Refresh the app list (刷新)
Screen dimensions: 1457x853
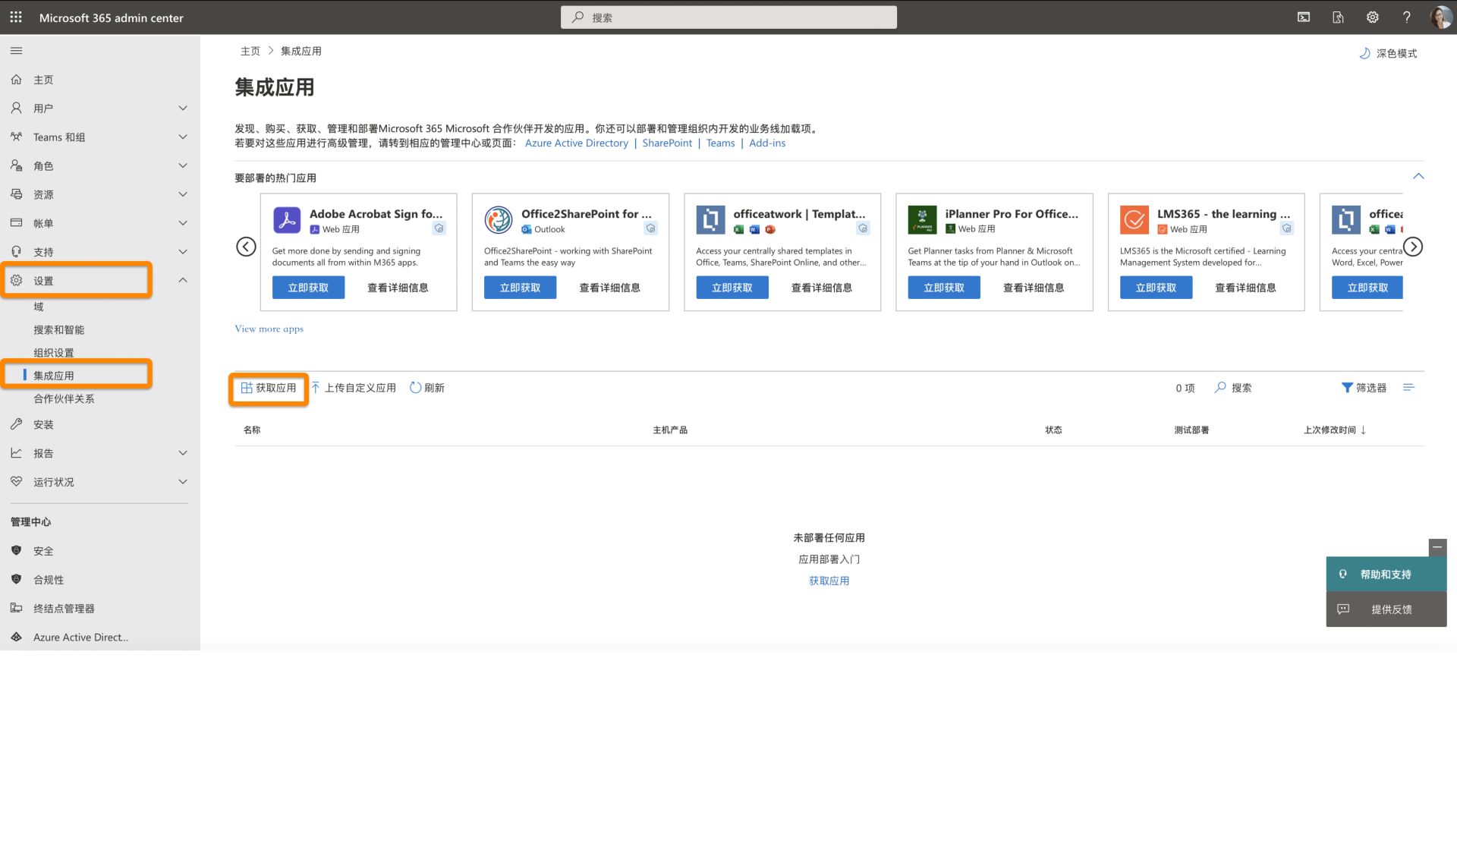(427, 388)
